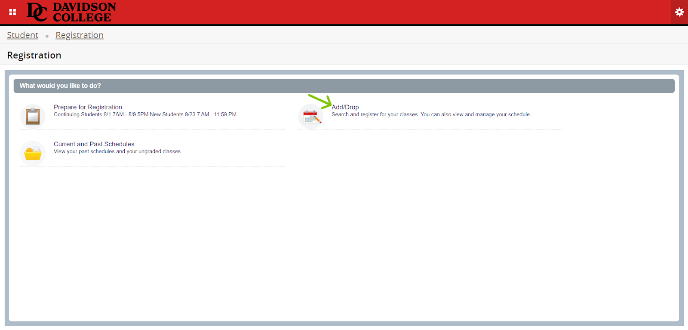The height and width of the screenshot is (330, 688).
Task: Click the Davidson College wordmark text
Action: tap(84, 12)
